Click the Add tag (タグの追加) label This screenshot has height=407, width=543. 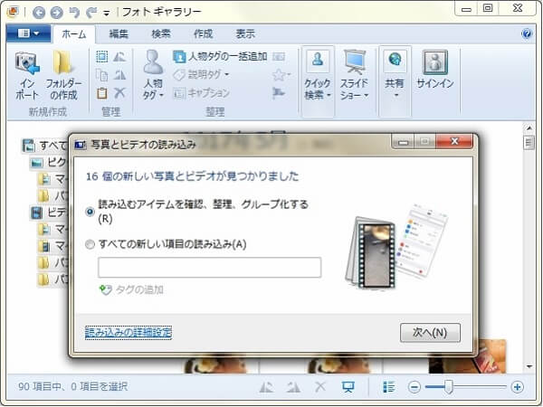point(139,289)
